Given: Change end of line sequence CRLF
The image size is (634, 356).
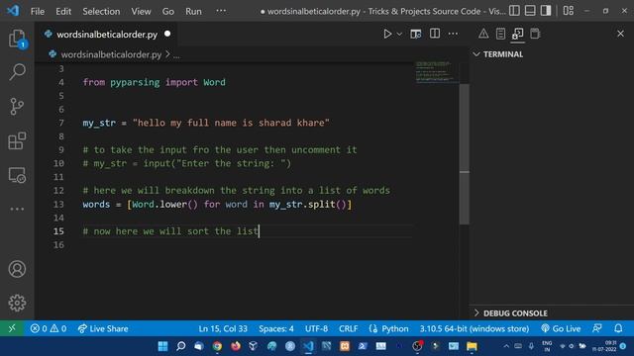Looking at the screenshot, I should pyautogui.click(x=348, y=328).
